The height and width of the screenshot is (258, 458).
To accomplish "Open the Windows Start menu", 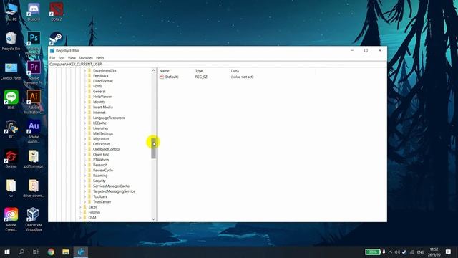I will [x=7, y=252].
